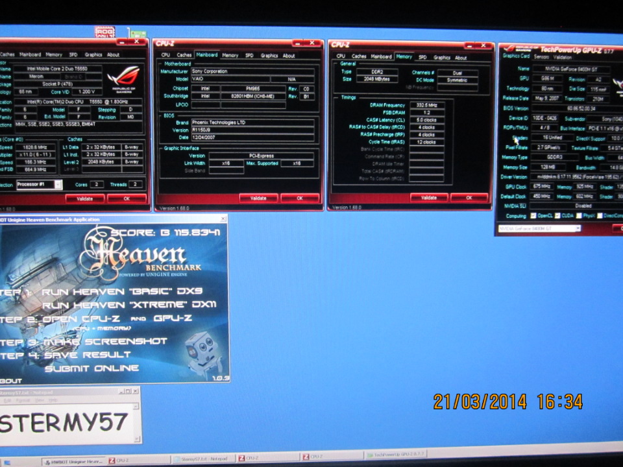Toggle the DirectCompute checkbox in GPU-Z
The width and height of the screenshot is (623, 467).
click(600, 215)
